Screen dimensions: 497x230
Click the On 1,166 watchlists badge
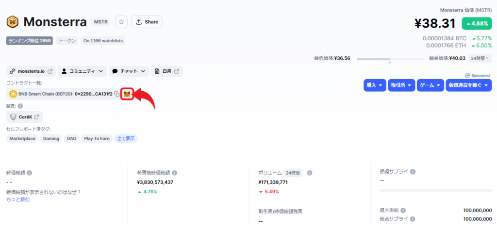coord(103,41)
